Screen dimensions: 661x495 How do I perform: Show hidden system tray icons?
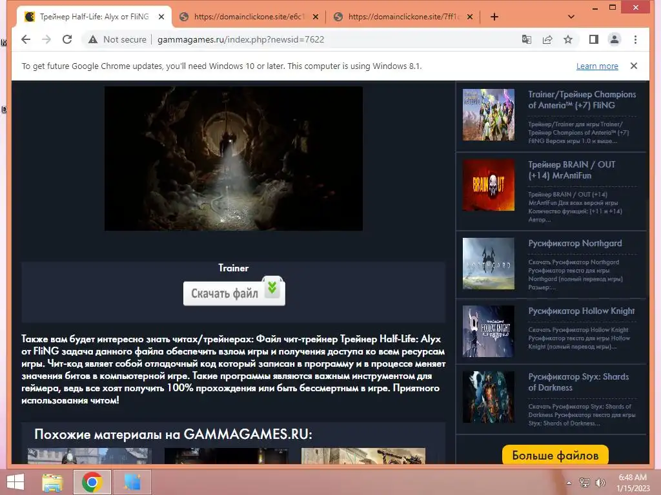569,482
